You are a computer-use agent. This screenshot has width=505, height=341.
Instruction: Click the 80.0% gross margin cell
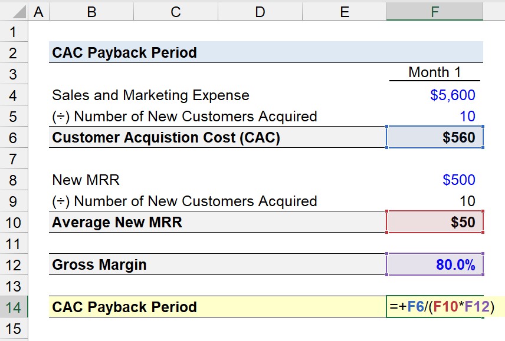pos(435,265)
